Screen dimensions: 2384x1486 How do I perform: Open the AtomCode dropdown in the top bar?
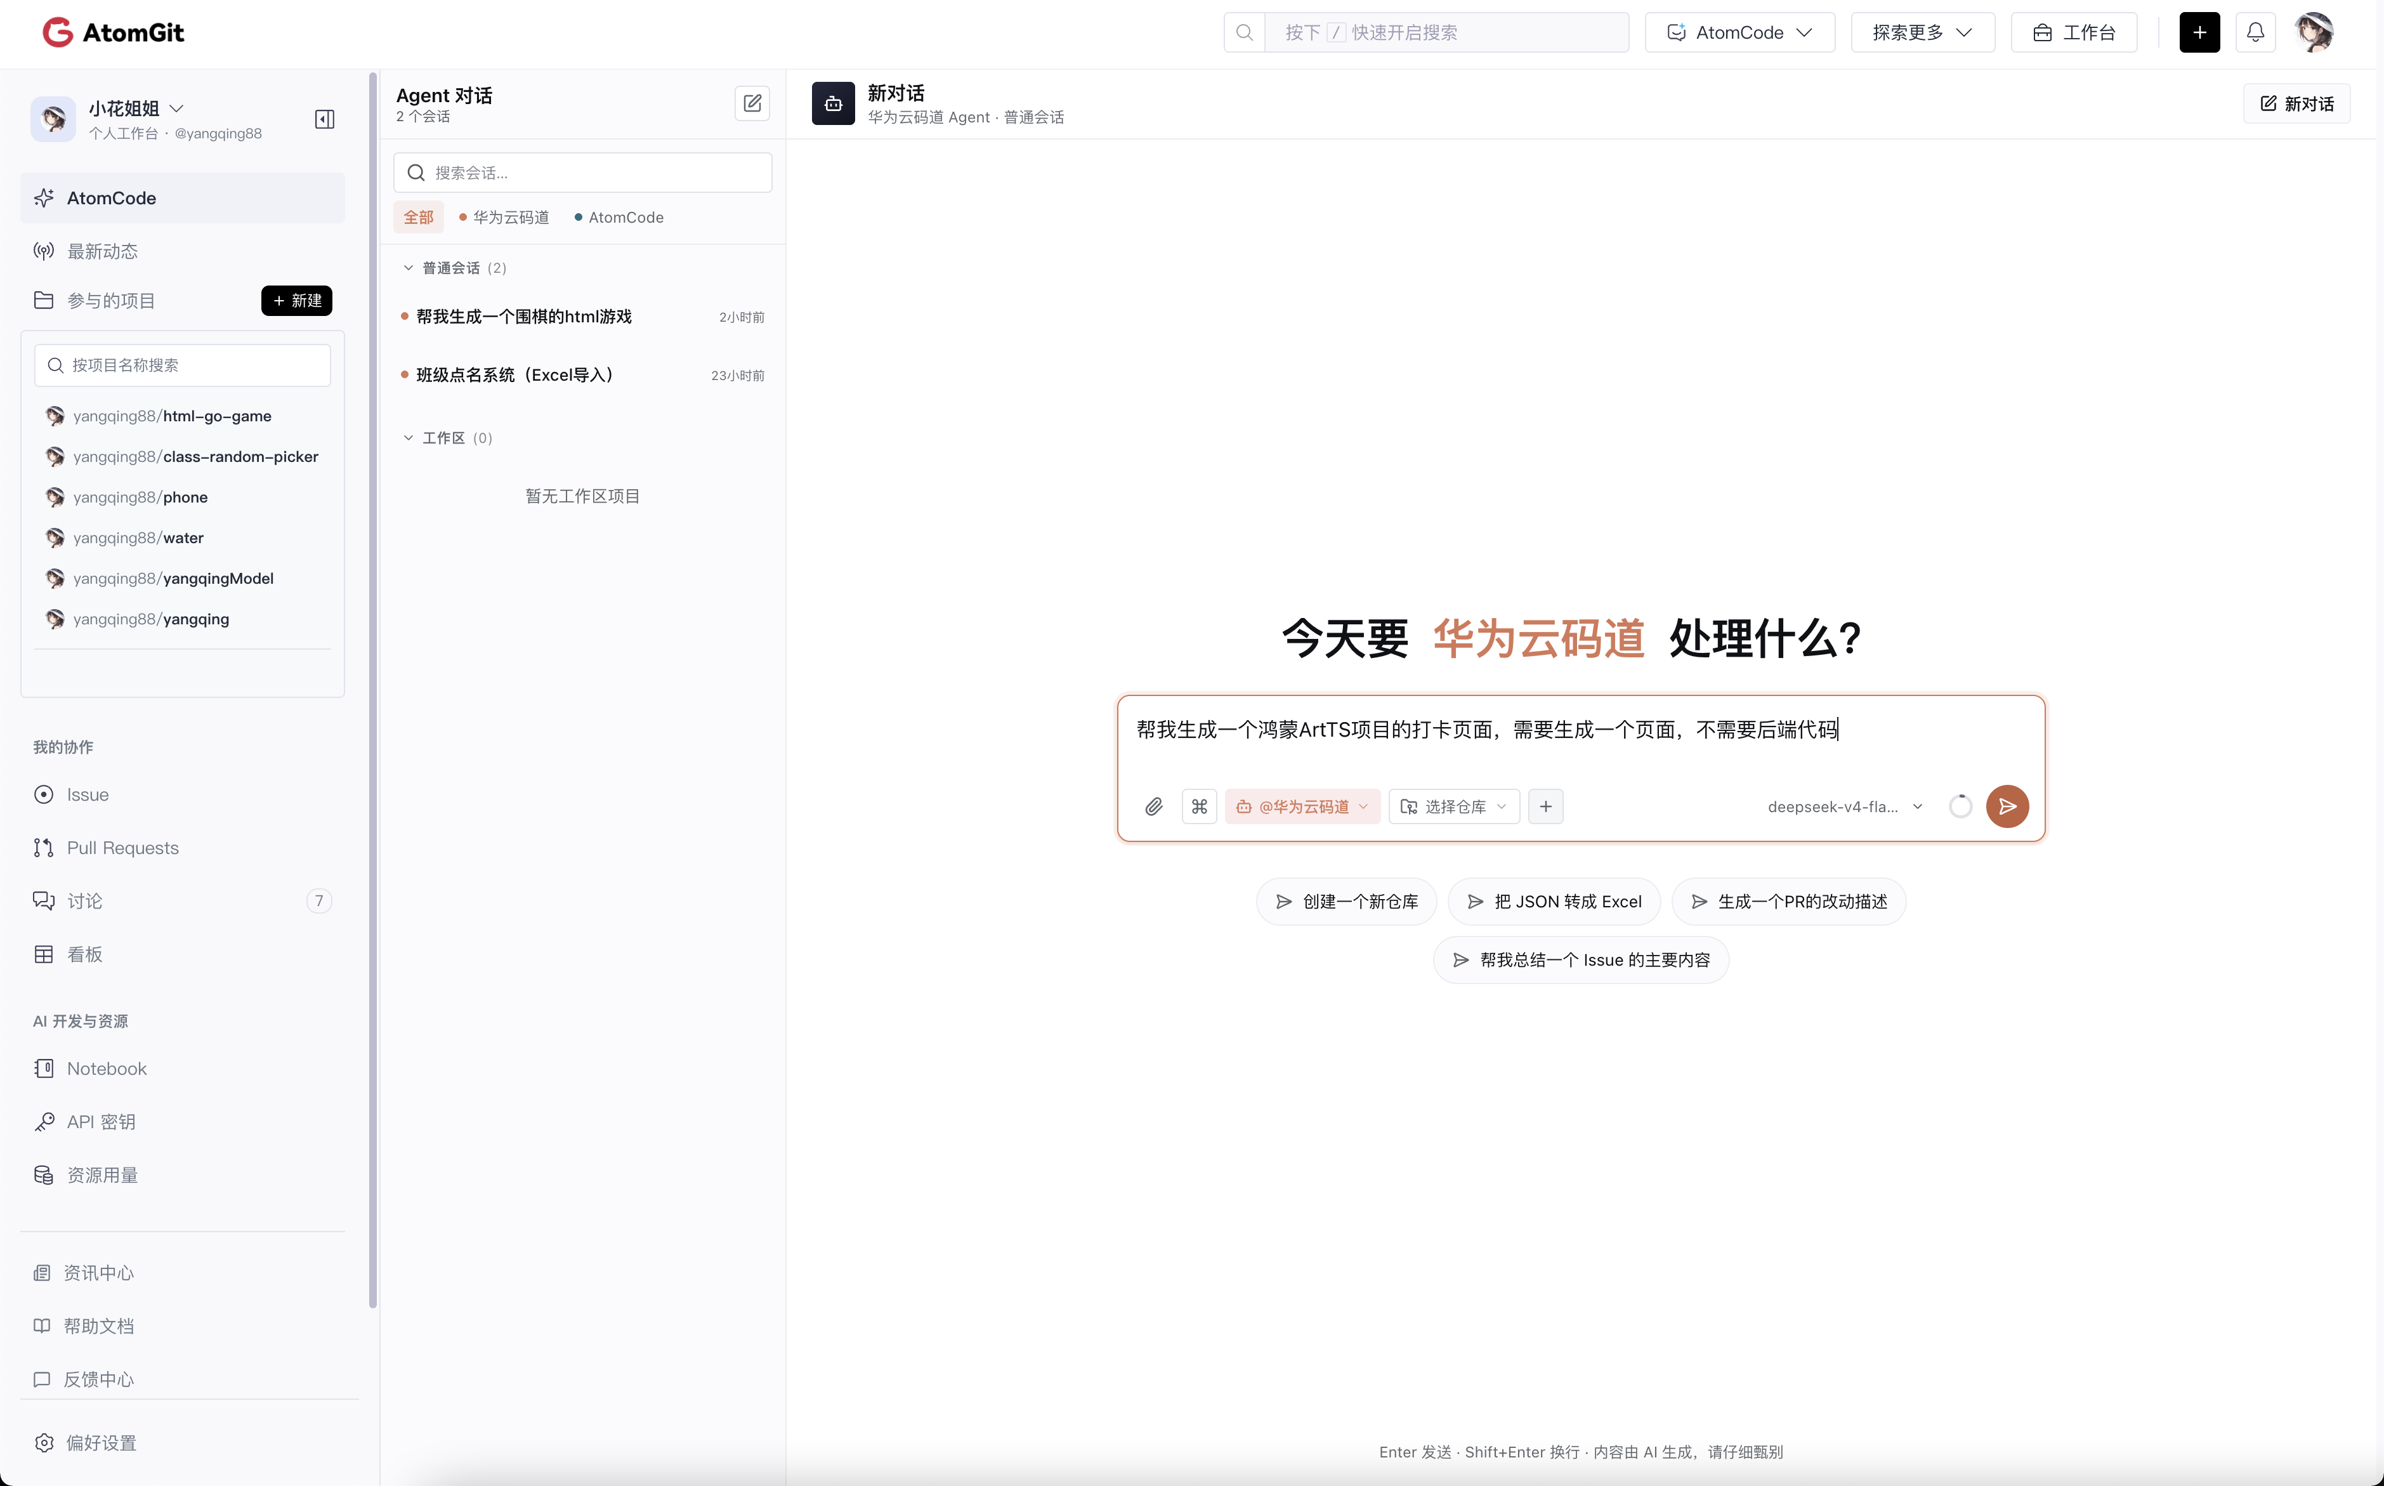click(1739, 32)
